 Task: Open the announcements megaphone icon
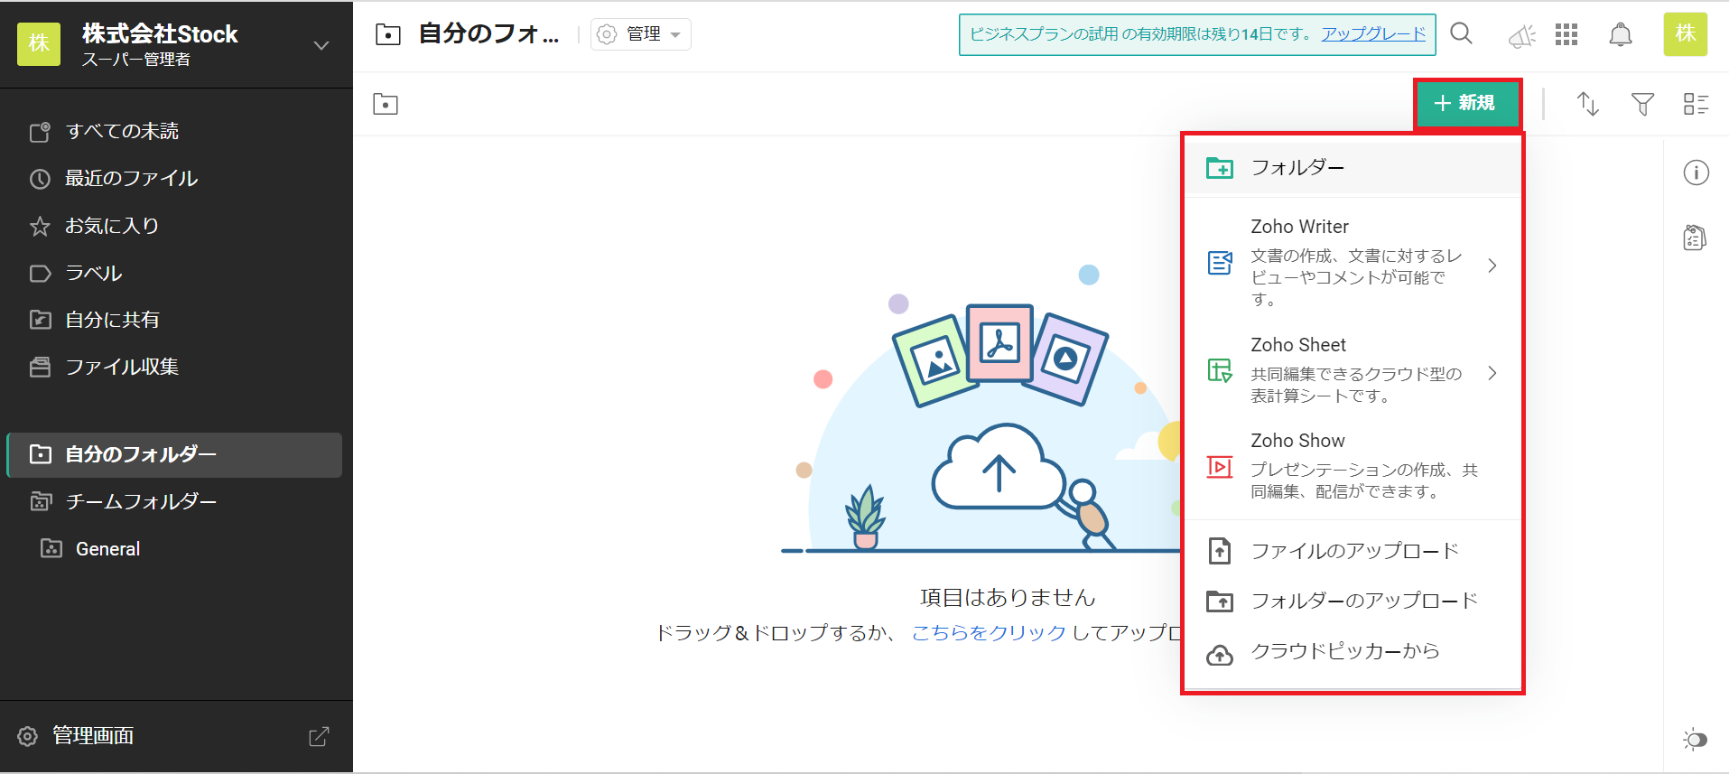(1522, 36)
